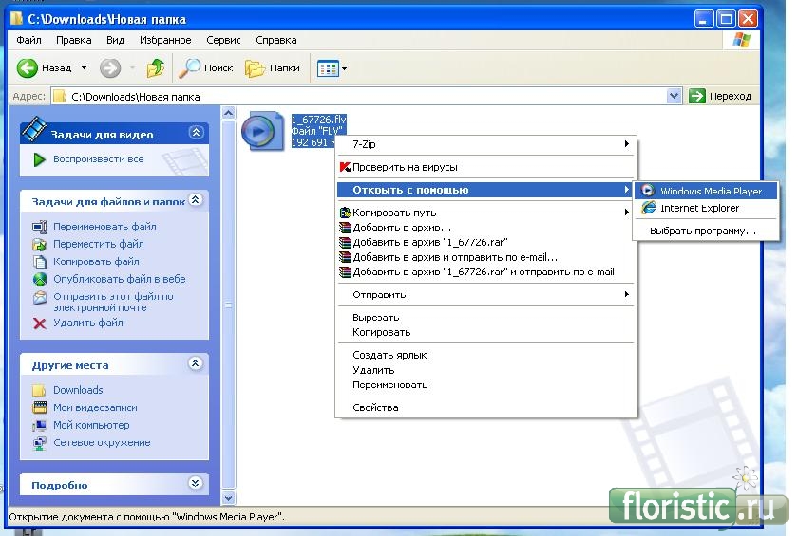Collapse the video tasks sidebar panel
Image resolution: width=798 pixels, height=536 pixels.
click(196, 134)
